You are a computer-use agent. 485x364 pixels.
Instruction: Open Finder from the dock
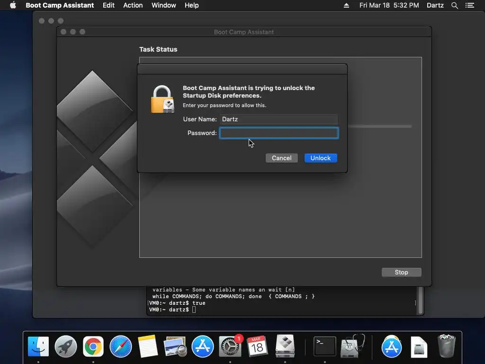click(x=38, y=346)
